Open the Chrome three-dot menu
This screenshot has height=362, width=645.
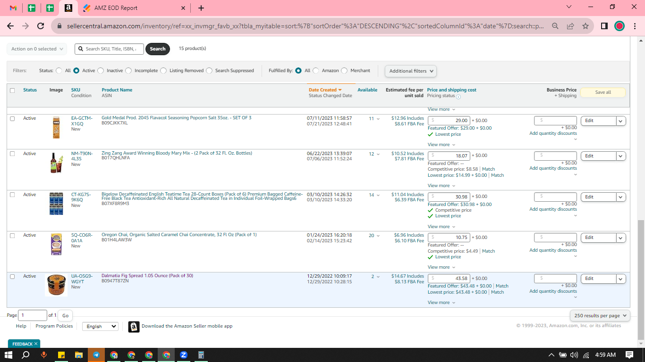click(635, 26)
